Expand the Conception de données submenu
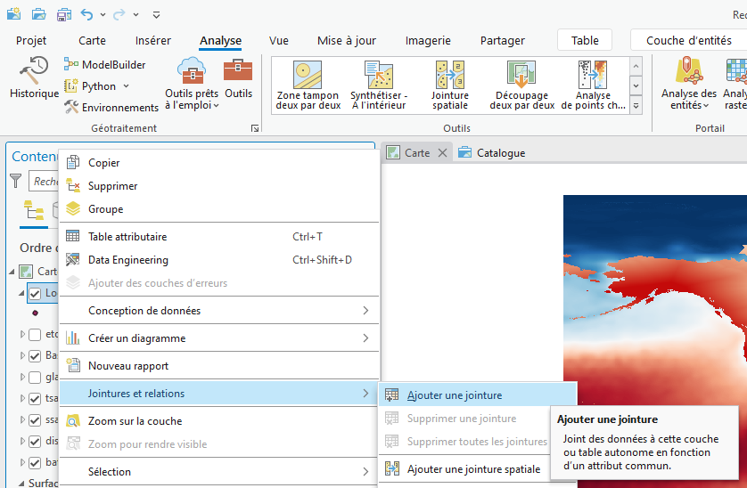Image resolution: width=747 pixels, height=488 pixels. 218,311
